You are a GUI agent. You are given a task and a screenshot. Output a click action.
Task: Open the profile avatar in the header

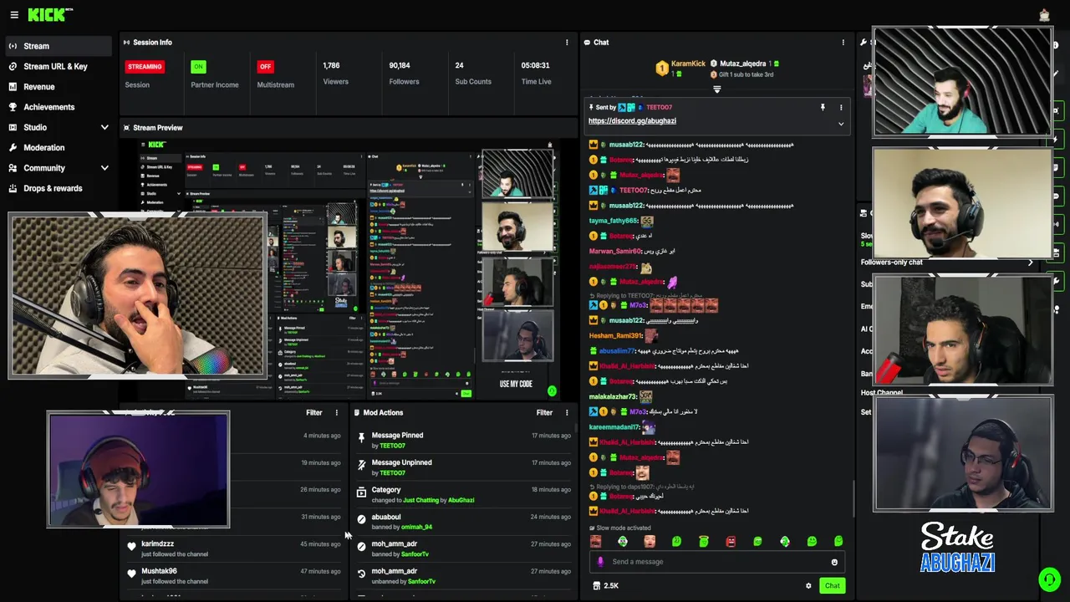[x=1044, y=15]
